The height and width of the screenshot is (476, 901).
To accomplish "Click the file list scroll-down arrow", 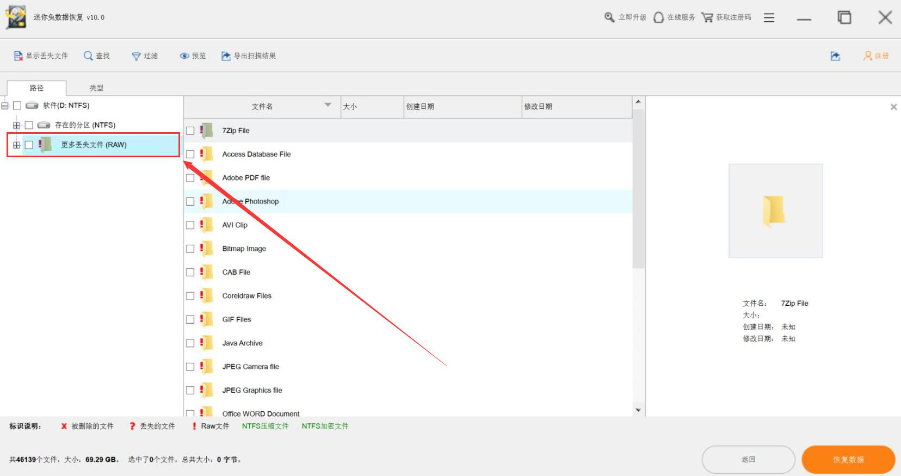I will (x=638, y=410).
